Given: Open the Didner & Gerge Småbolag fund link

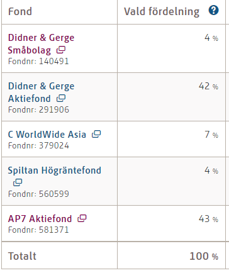Looking at the screenshot, I should click(41, 44).
